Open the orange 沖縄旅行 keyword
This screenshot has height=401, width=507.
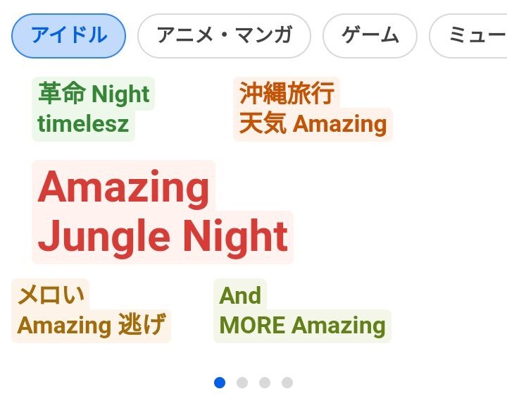click(286, 93)
